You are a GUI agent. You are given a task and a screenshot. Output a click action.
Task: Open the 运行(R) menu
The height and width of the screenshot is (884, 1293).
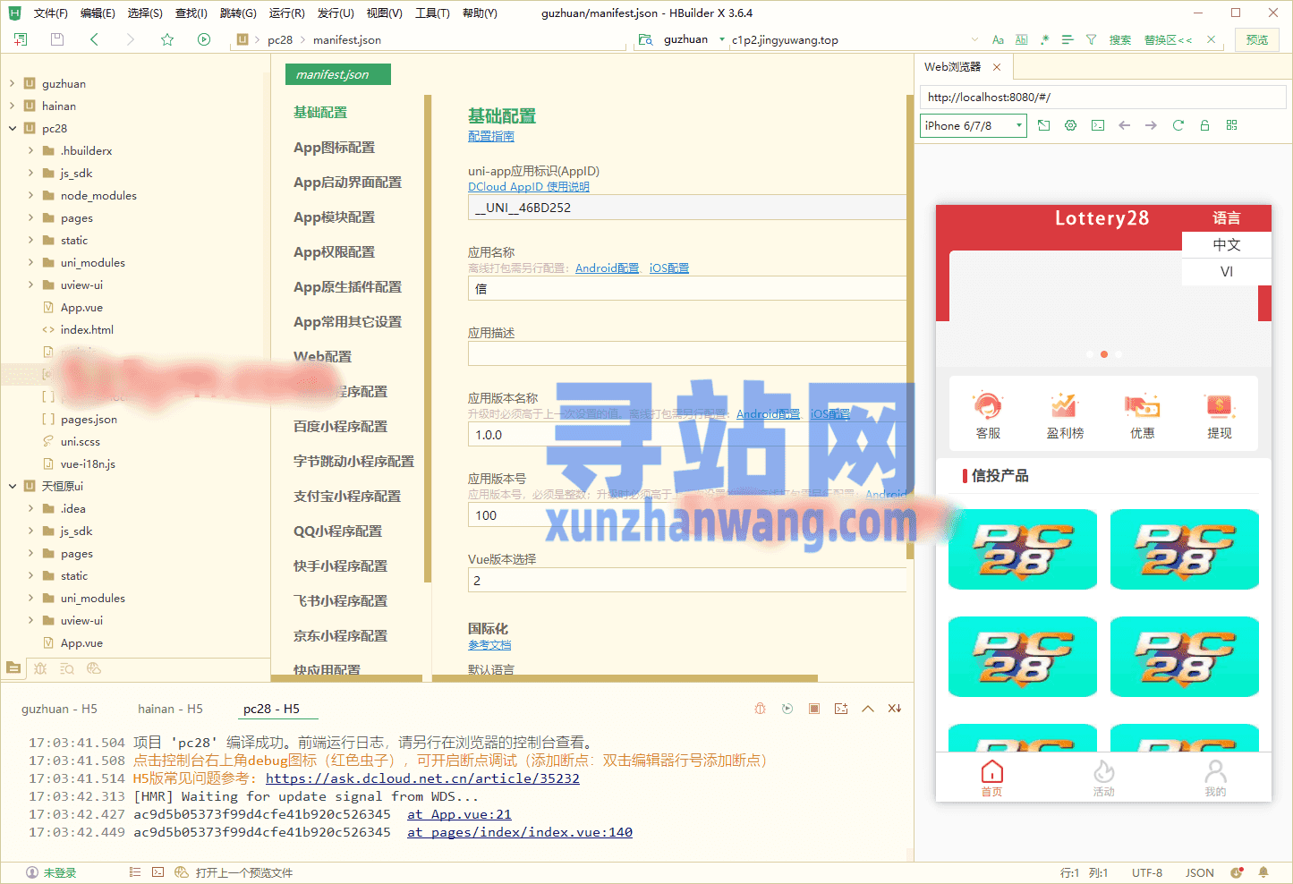click(x=286, y=13)
